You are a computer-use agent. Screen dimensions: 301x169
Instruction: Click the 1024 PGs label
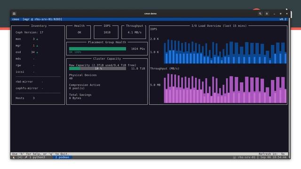pyautogui.click(x=138, y=49)
